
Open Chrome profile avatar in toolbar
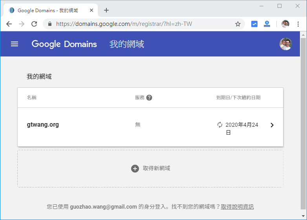285,24
